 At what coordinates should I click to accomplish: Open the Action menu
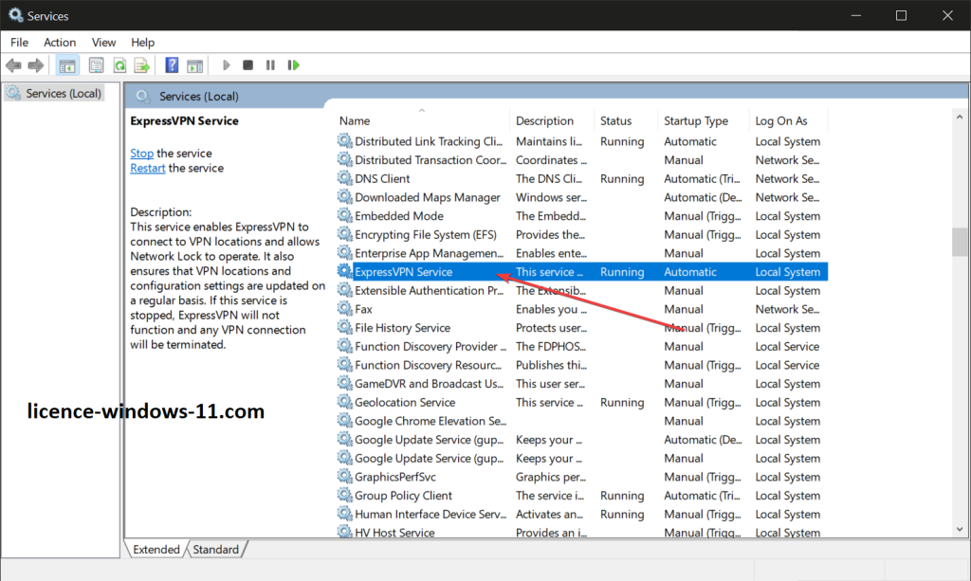(60, 43)
